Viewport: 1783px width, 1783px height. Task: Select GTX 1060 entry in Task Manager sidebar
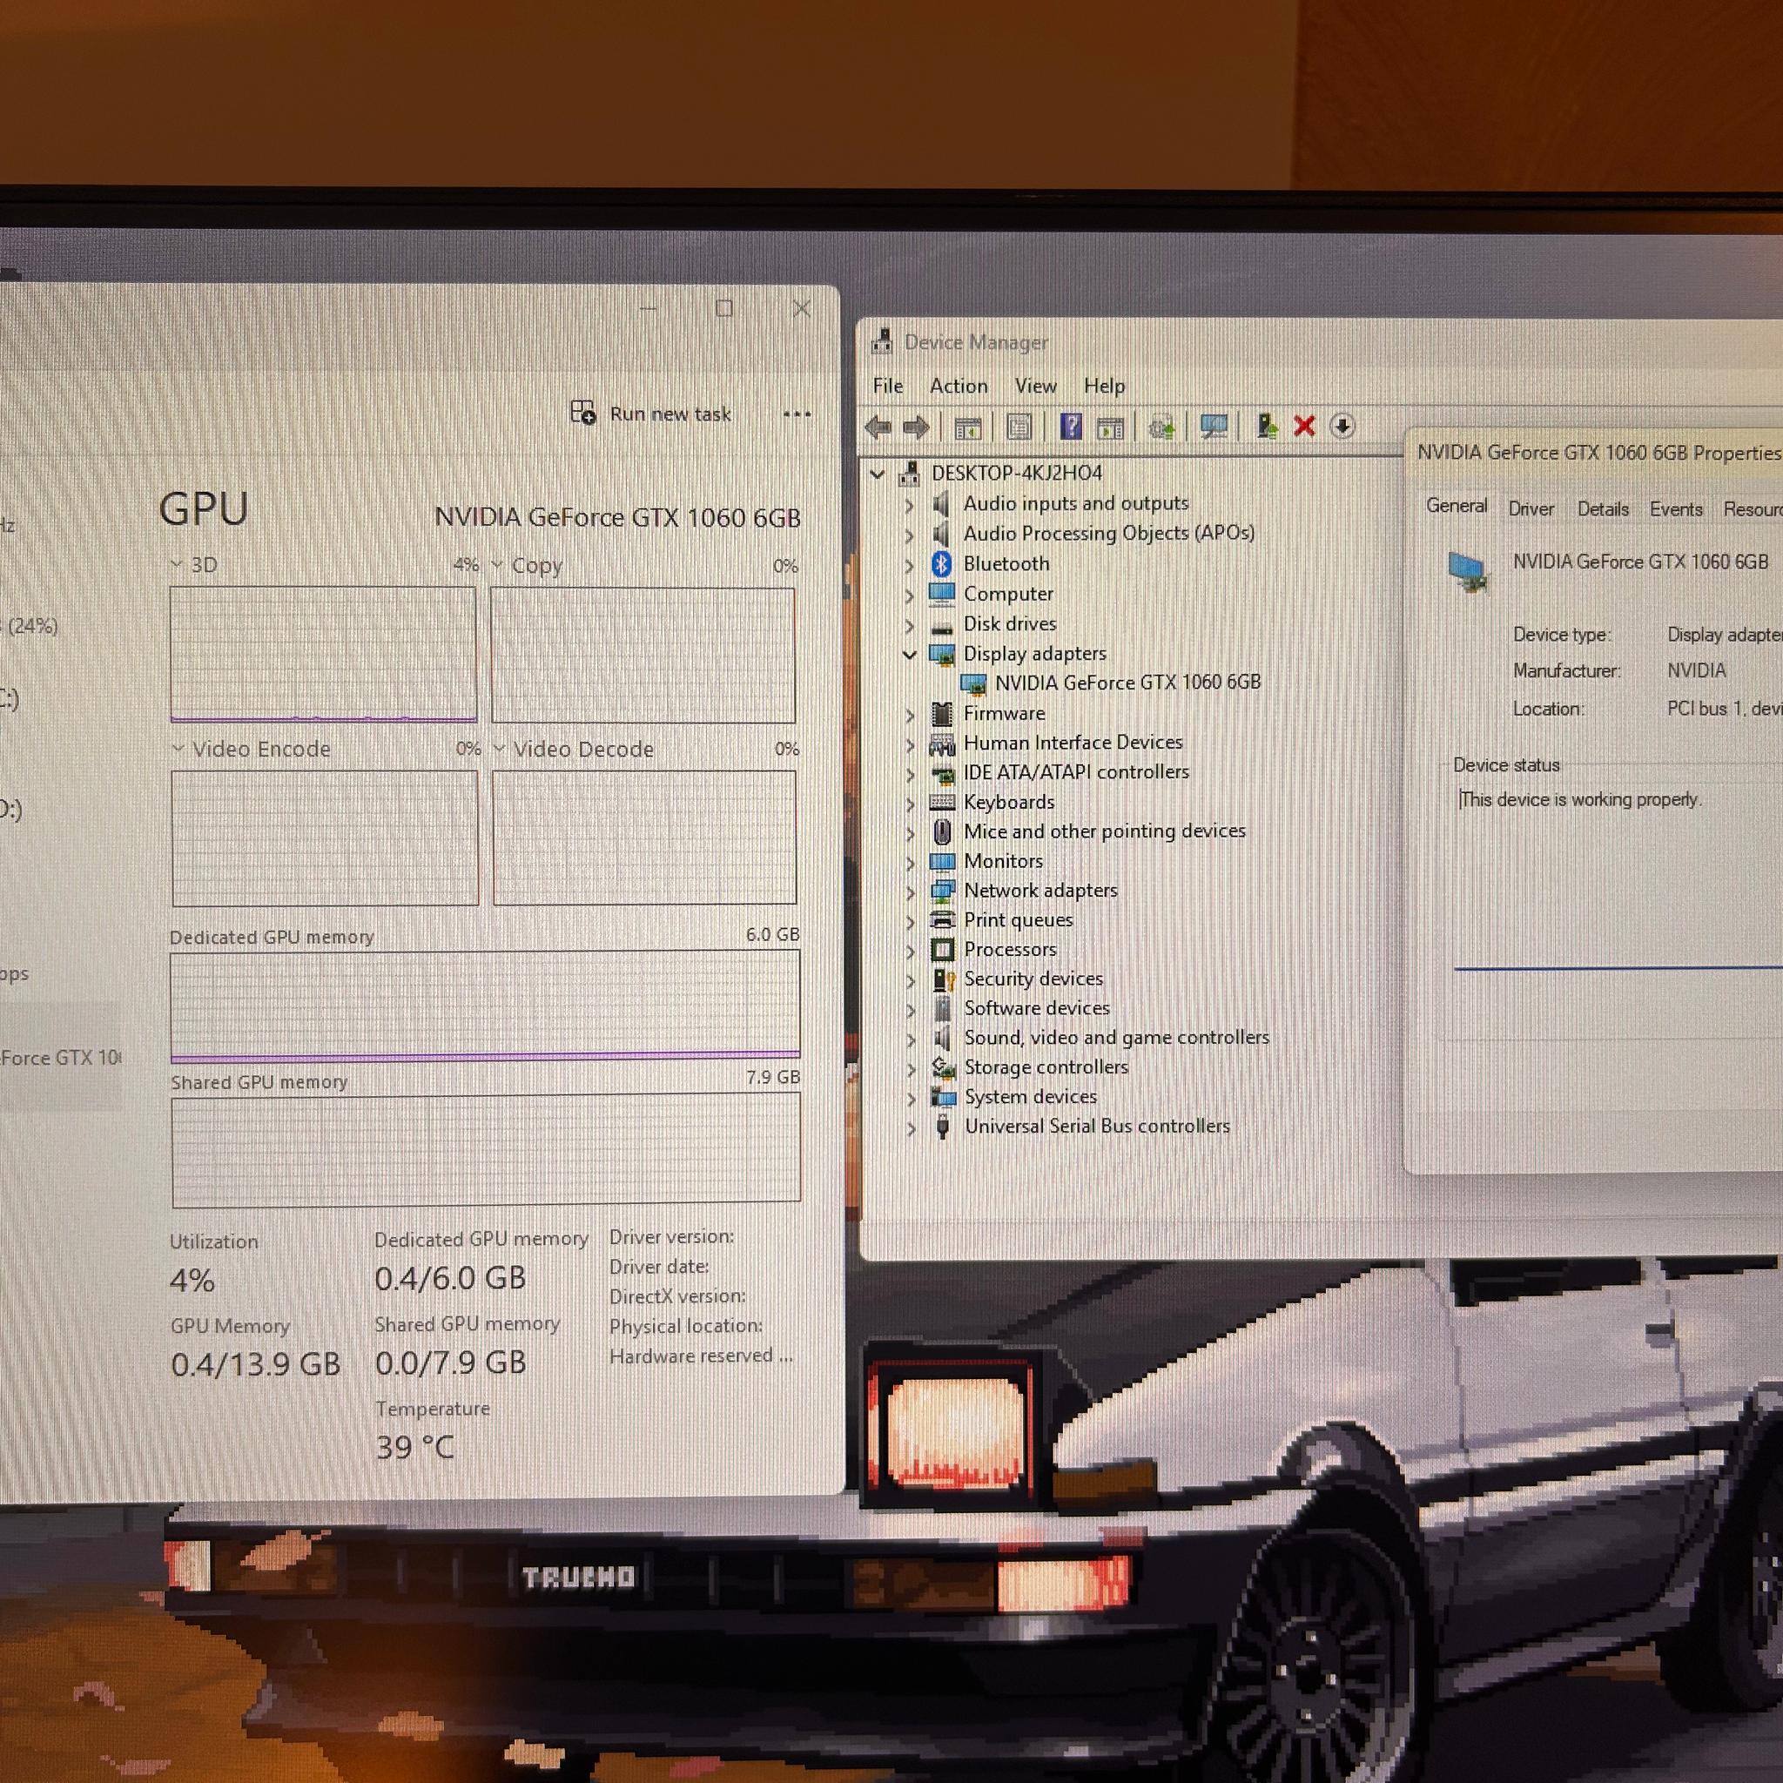[x=60, y=1058]
